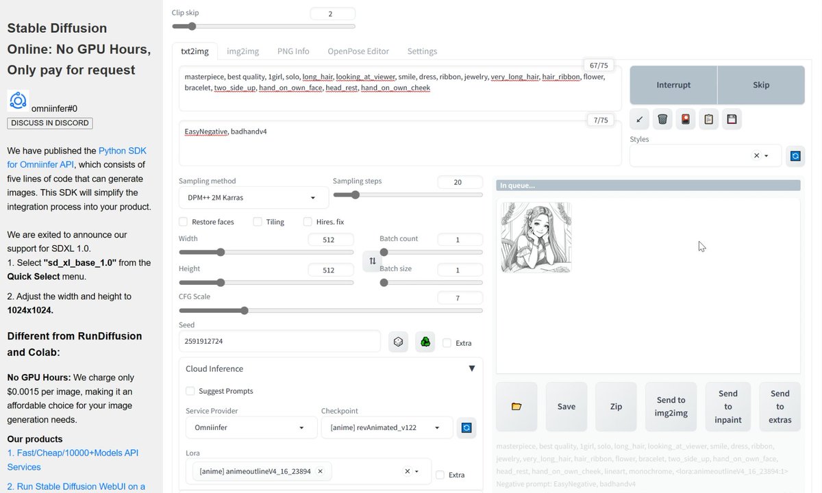Clear the Styles selection X

756,155
